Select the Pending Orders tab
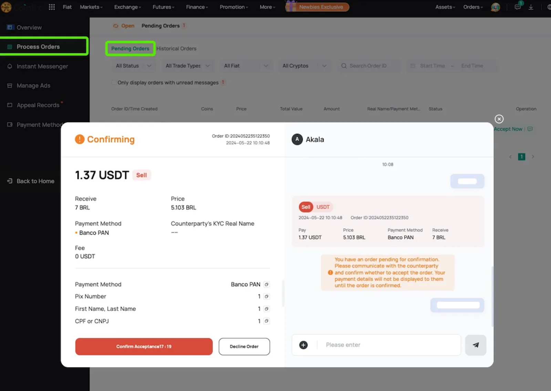The image size is (551, 391). pos(130,48)
